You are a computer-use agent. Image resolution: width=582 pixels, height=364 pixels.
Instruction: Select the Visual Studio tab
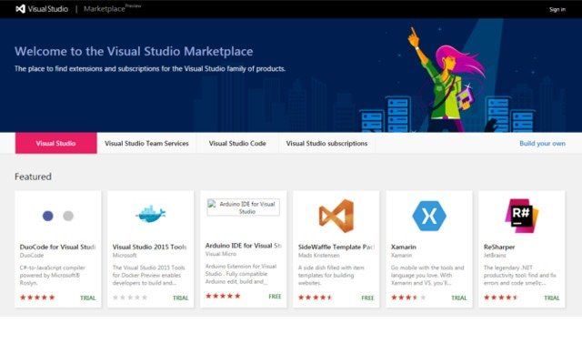(56, 143)
